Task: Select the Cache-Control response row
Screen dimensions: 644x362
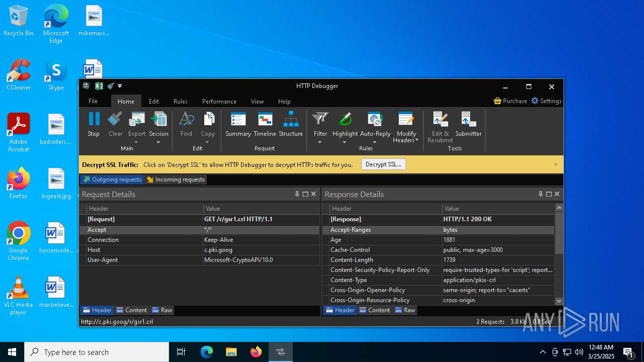Action: [x=438, y=250]
